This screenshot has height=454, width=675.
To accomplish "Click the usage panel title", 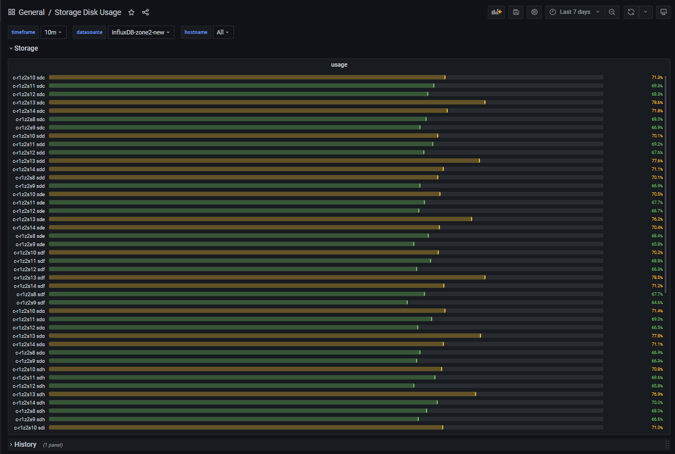I will click(339, 65).
